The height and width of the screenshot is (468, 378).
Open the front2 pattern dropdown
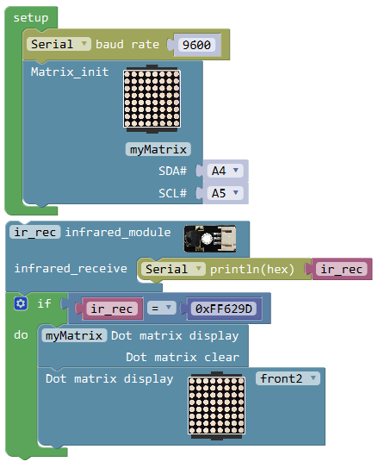pyautogui.click(x=288, y=378)
